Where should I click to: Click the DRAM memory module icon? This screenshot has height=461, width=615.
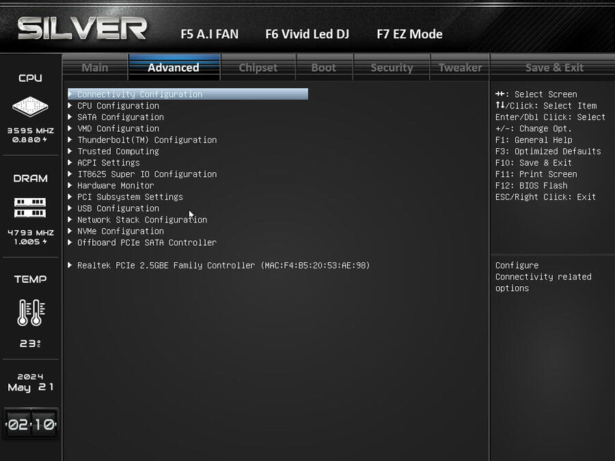[30, 208]
